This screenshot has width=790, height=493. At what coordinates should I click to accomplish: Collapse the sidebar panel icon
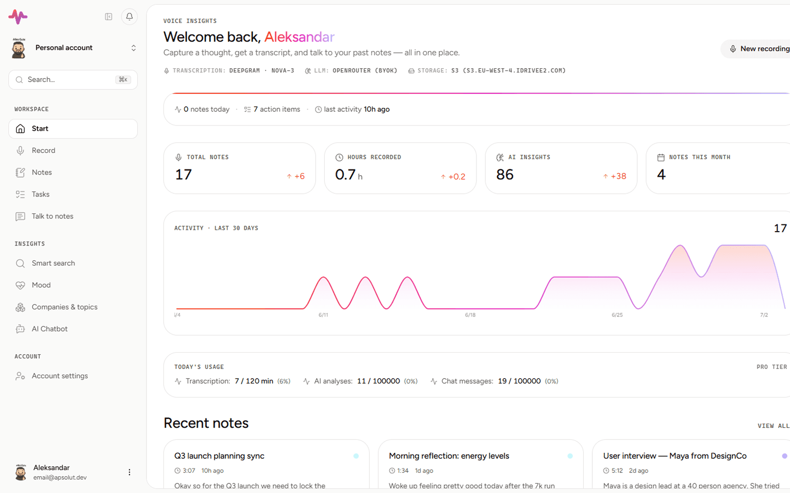[x=109, y=17]
